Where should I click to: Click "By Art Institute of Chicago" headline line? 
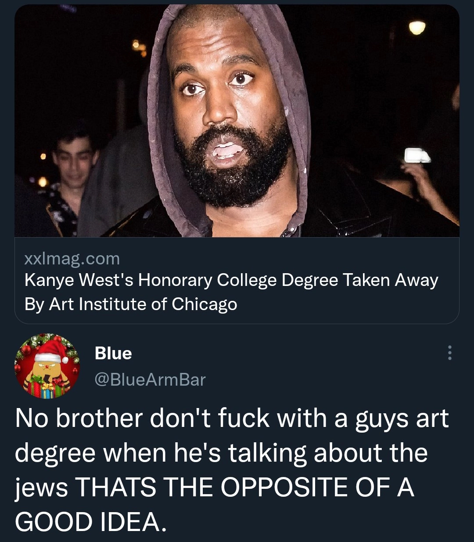point(131,304)
